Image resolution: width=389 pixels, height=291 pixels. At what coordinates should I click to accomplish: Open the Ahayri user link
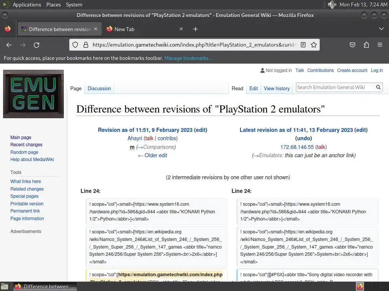[x=135, y=138]
